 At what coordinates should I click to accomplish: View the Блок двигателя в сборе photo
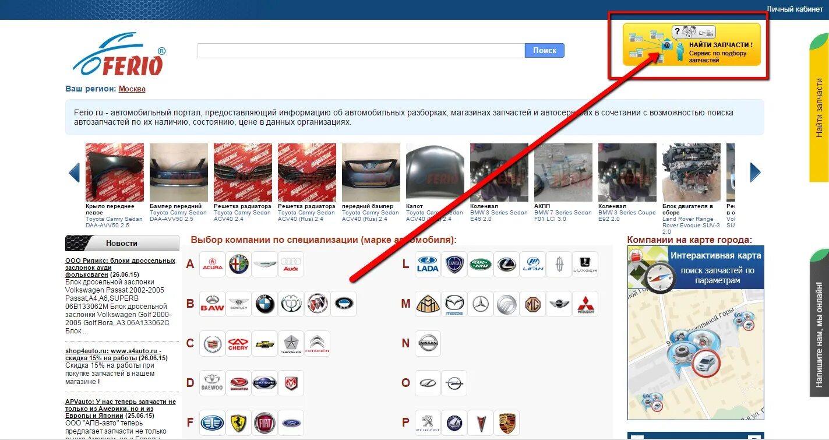[x=692, y=173]
